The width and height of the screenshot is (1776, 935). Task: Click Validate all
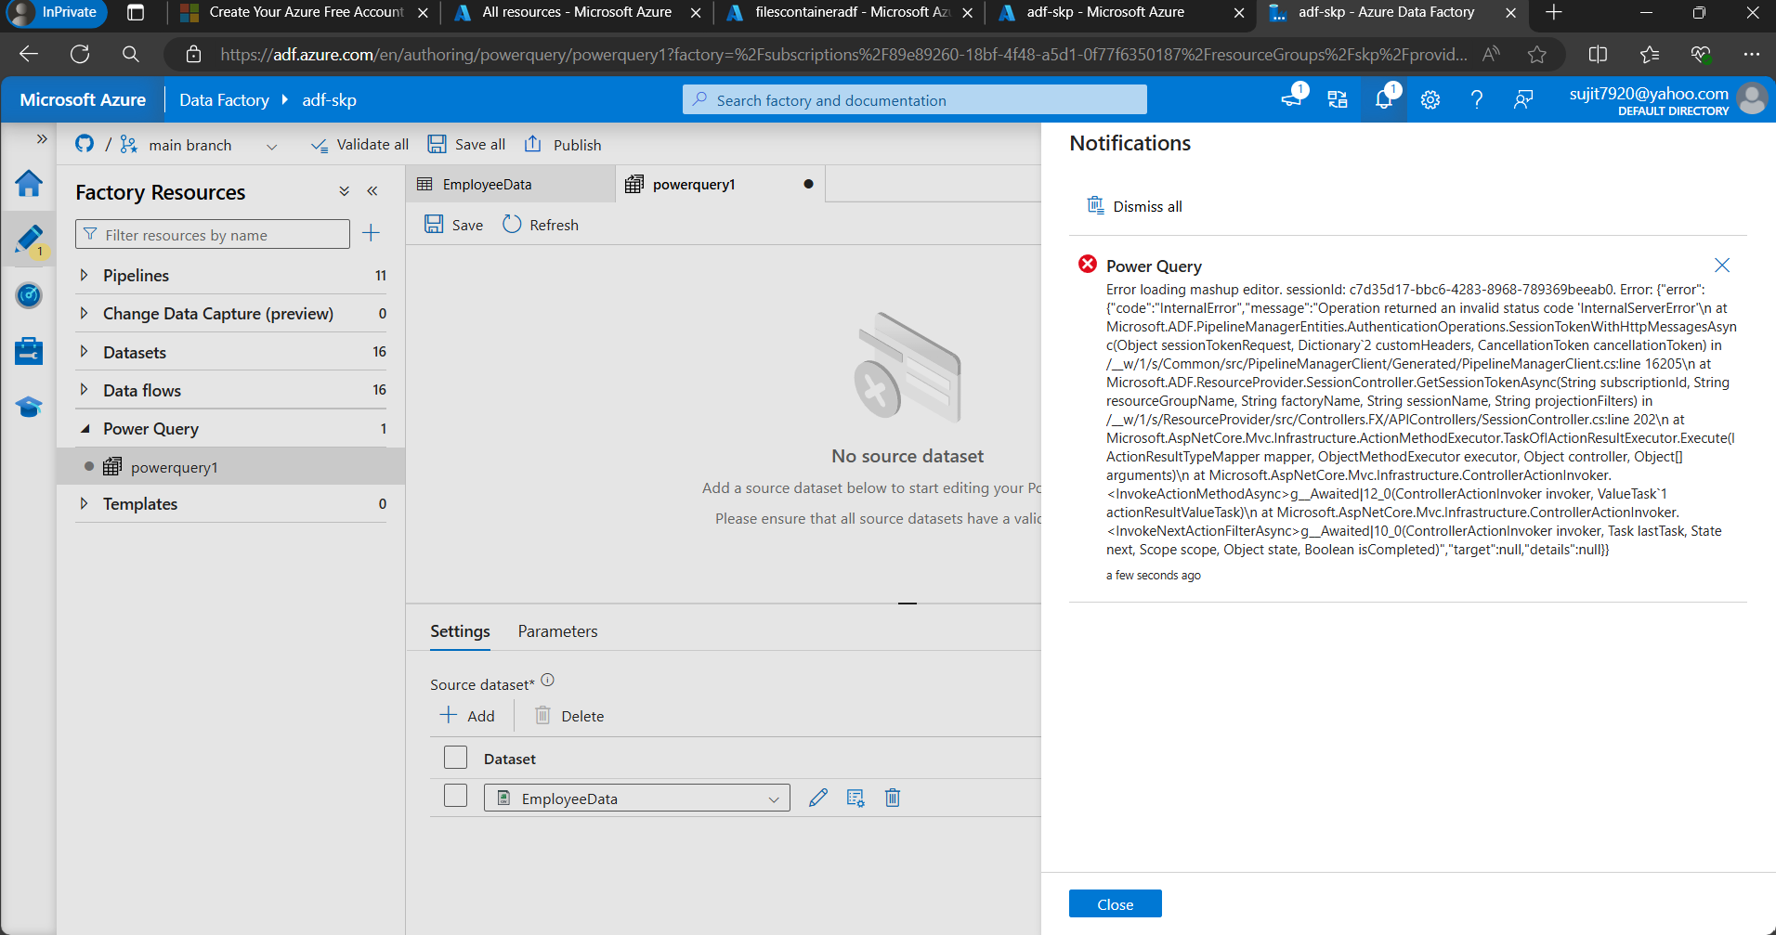click(359, 145)
